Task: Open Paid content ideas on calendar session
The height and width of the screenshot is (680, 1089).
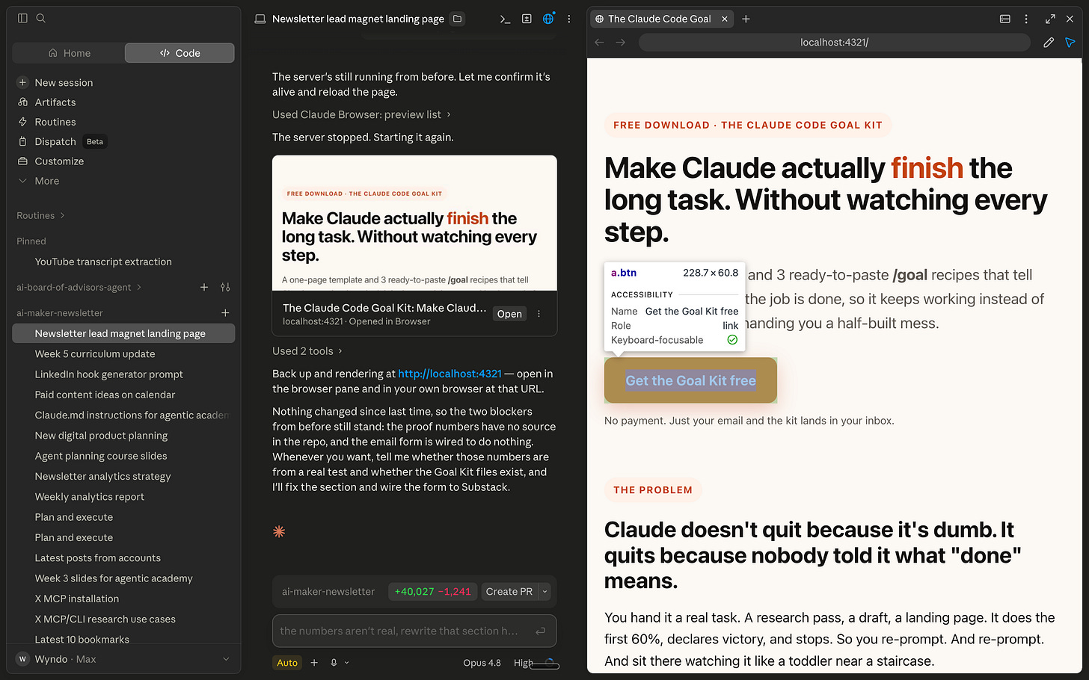Action: [x=105, y=395]
